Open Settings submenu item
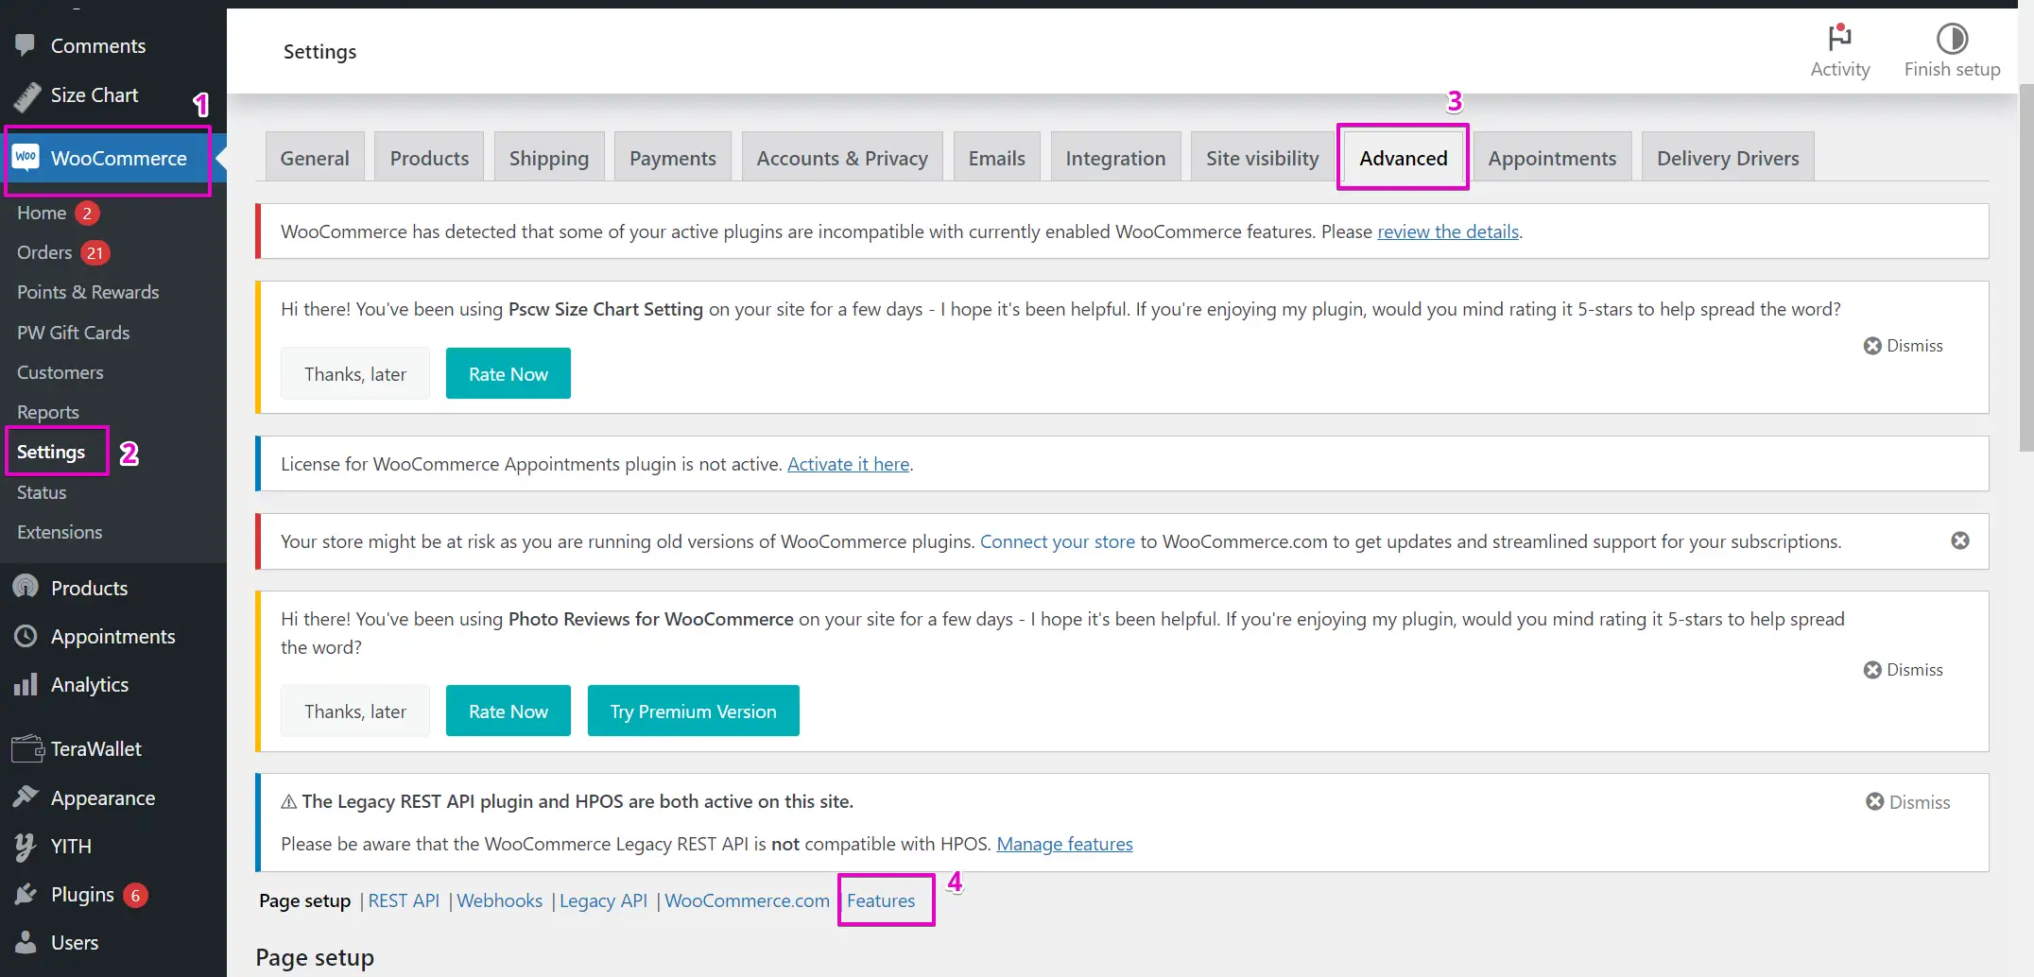This screenshot has width=2034, height=977. [51, 452]
